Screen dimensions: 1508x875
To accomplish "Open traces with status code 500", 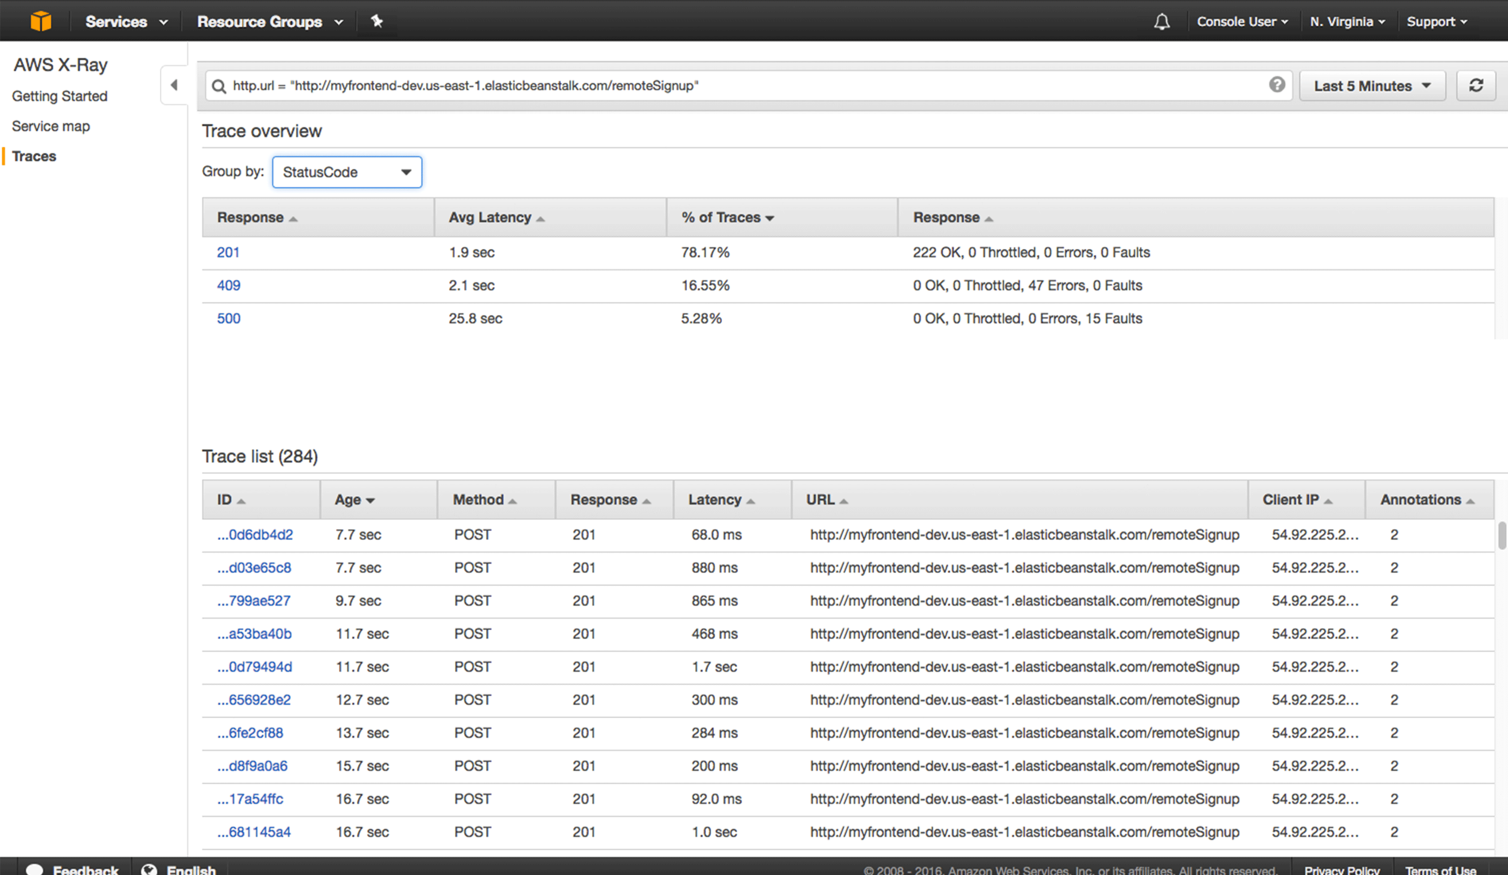I will pyautogui.click(x=228, y=318).
